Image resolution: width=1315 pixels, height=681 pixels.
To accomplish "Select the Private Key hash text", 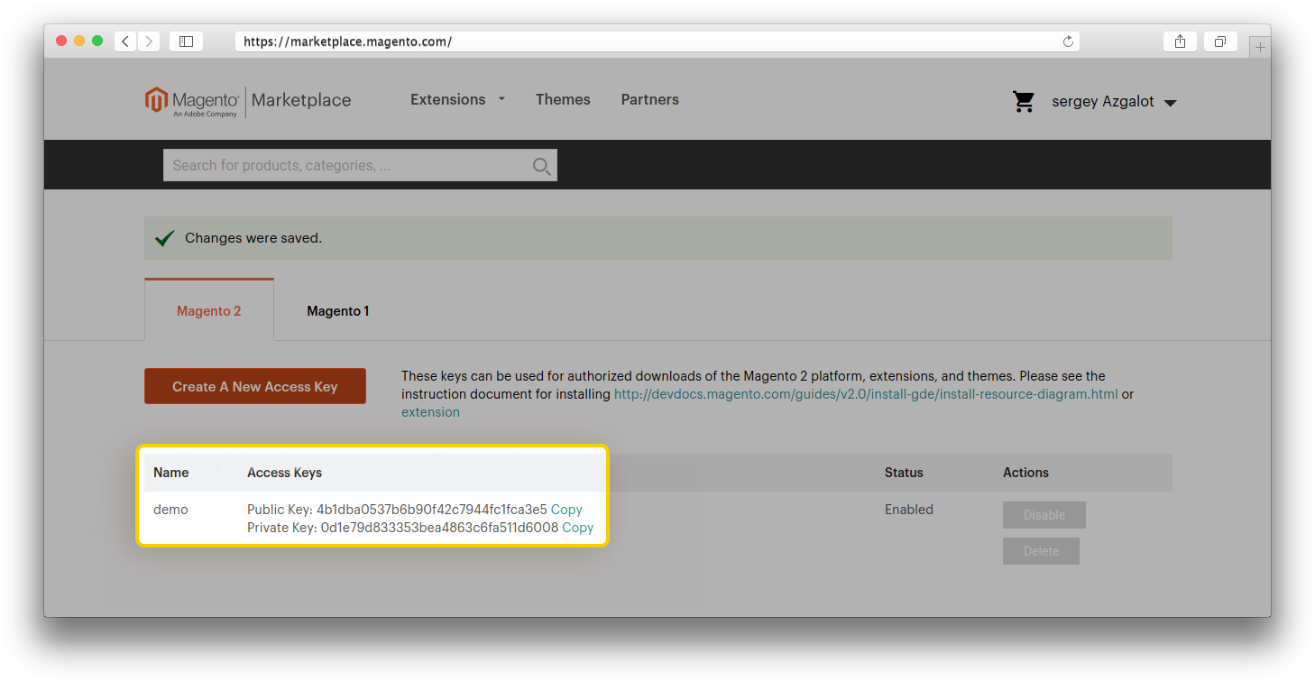I will coord(439,528).
